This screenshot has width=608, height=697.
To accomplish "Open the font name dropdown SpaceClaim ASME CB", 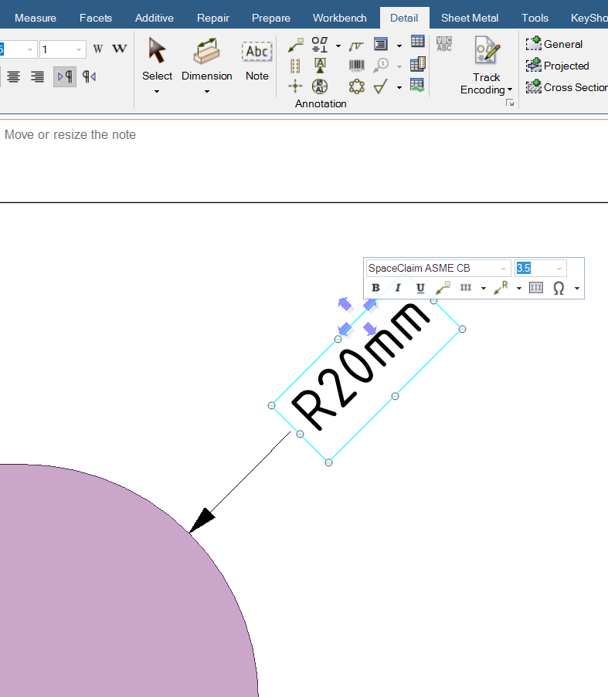I will [x=437, y=268].
